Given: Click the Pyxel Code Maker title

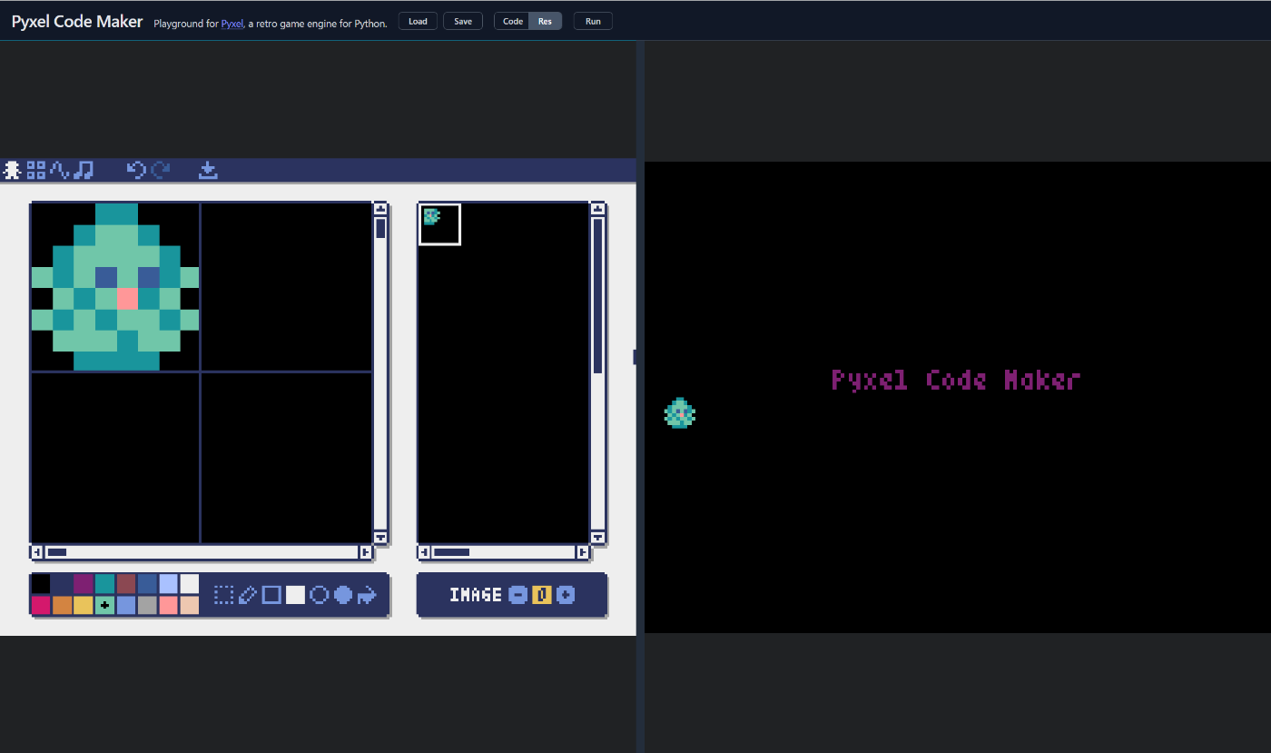Looking at the screenshot, I should pos(77,21).
